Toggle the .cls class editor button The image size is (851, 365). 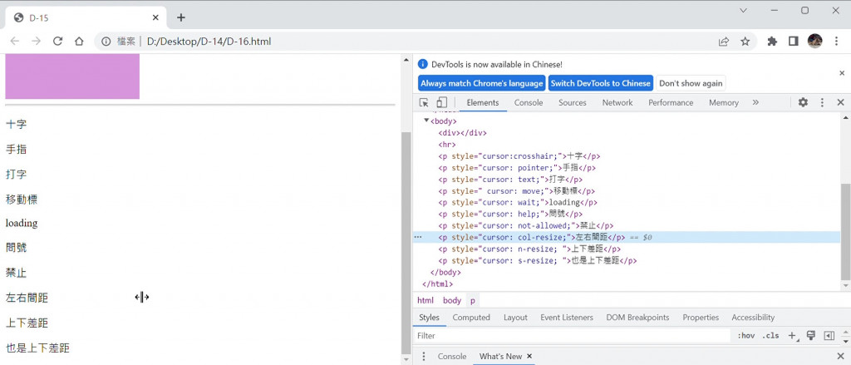(x=770, y=336)
